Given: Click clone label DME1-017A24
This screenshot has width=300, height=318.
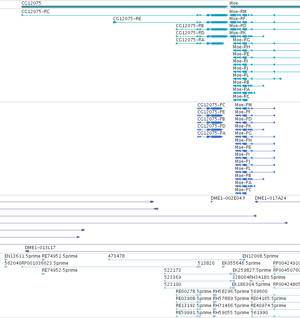Looking at the screenshot, I should 270,198.
